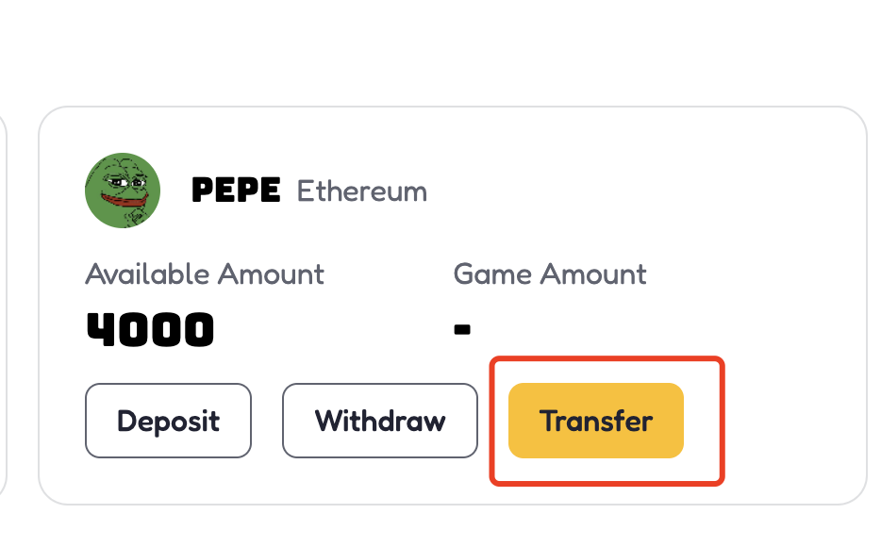The height and width of the screenshot is (547, 881).
Task: Choose the Withdraw button
Action: (380, 421)
